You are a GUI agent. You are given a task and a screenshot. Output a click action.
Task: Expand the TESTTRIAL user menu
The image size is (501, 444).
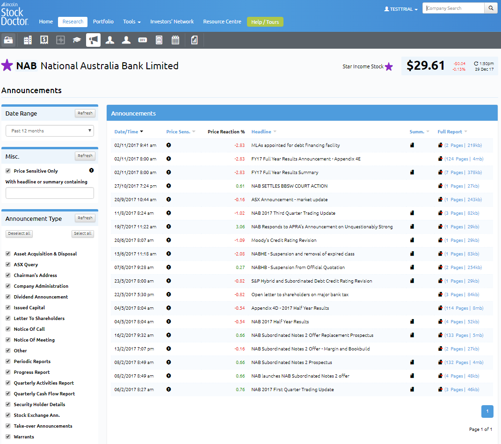coord(401,9)
